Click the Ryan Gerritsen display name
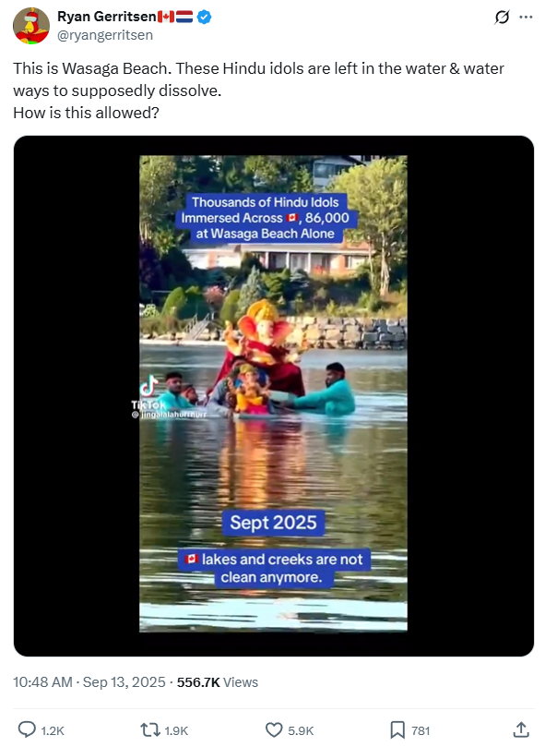Image resolution: width=545 pixels, height=747 pixels. tap(107, 17)
